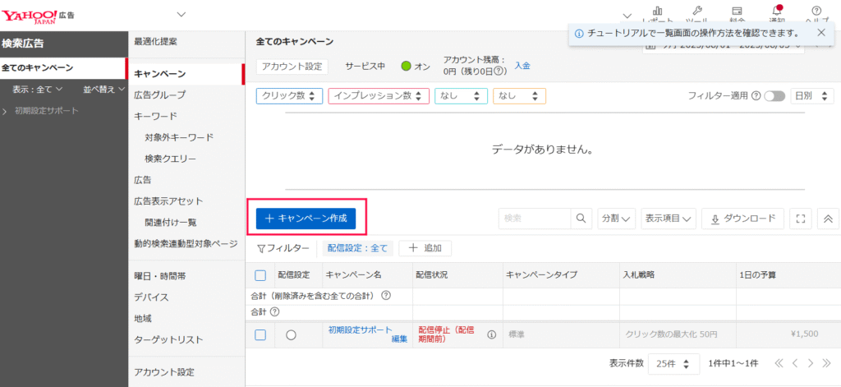The image size is (841, 387).
Task: Click the help icon beside フィルター適用
Action: coord(756,96)
